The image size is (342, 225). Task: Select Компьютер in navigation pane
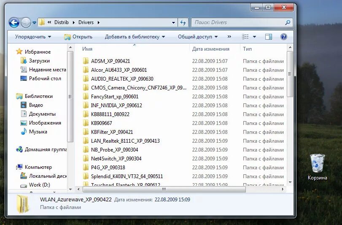[x=34, y=167]
